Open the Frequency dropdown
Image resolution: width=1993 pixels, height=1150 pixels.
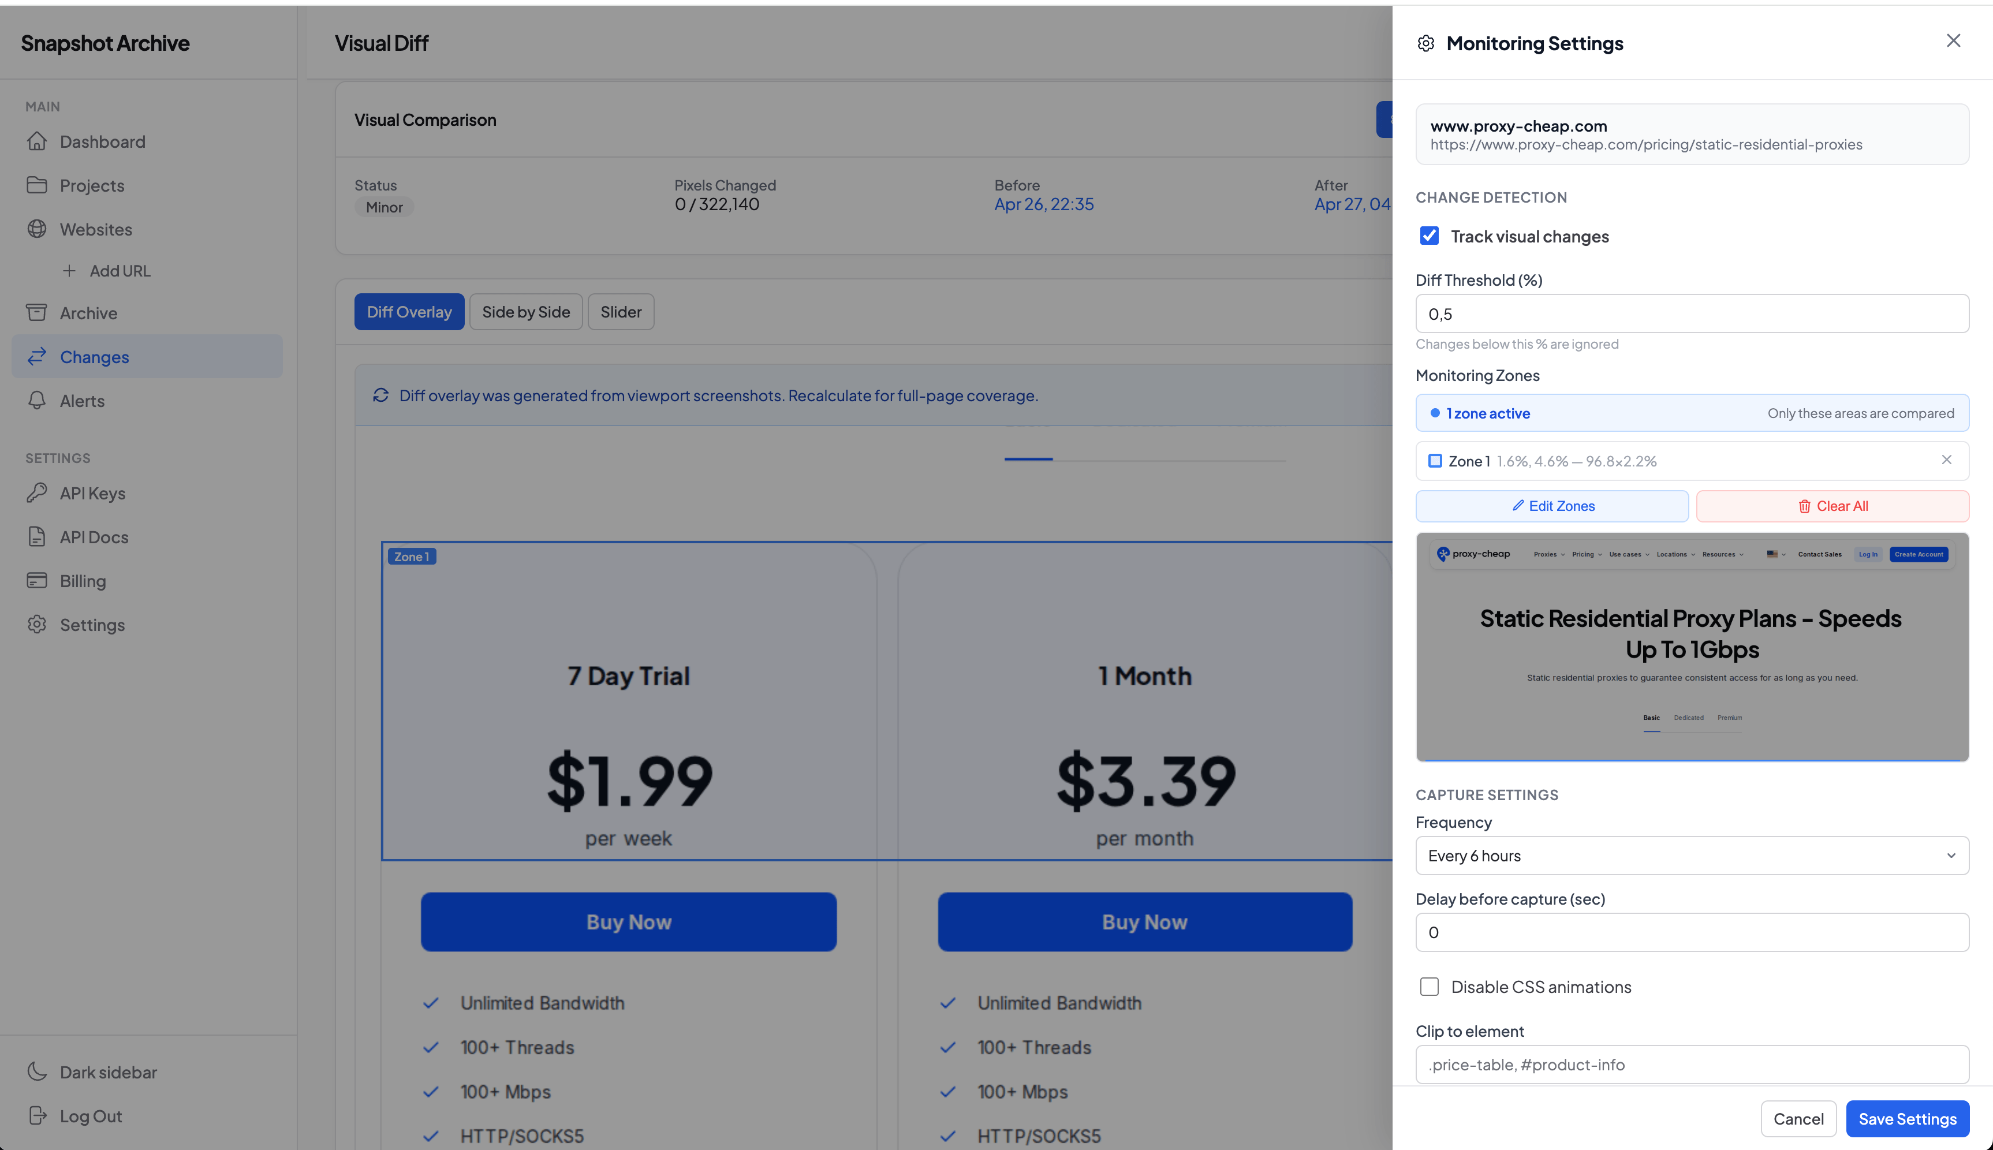coord(1692,856)
